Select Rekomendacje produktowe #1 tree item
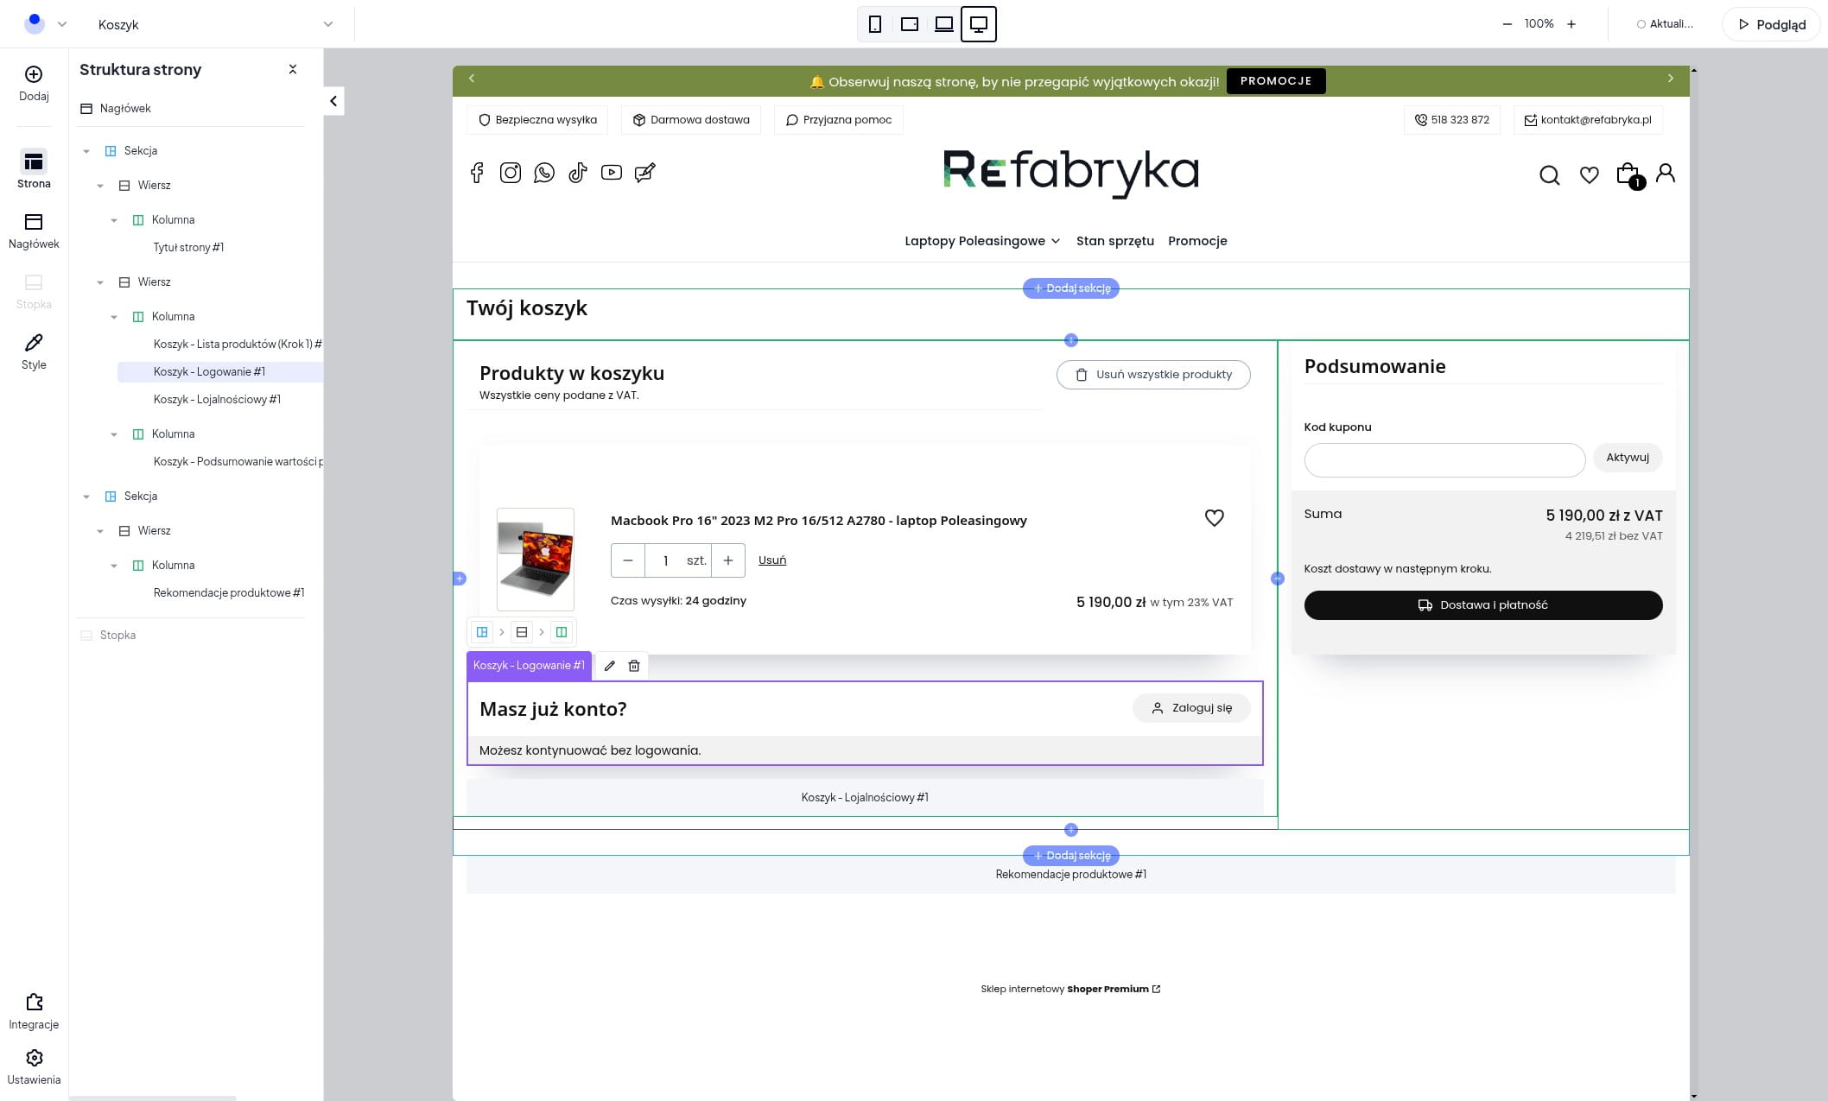The height and width of the screenshot is (1101, 1828). tap(229, 593)
